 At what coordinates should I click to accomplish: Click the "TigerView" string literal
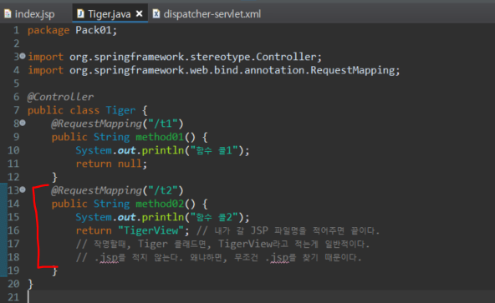click(151, 230)
